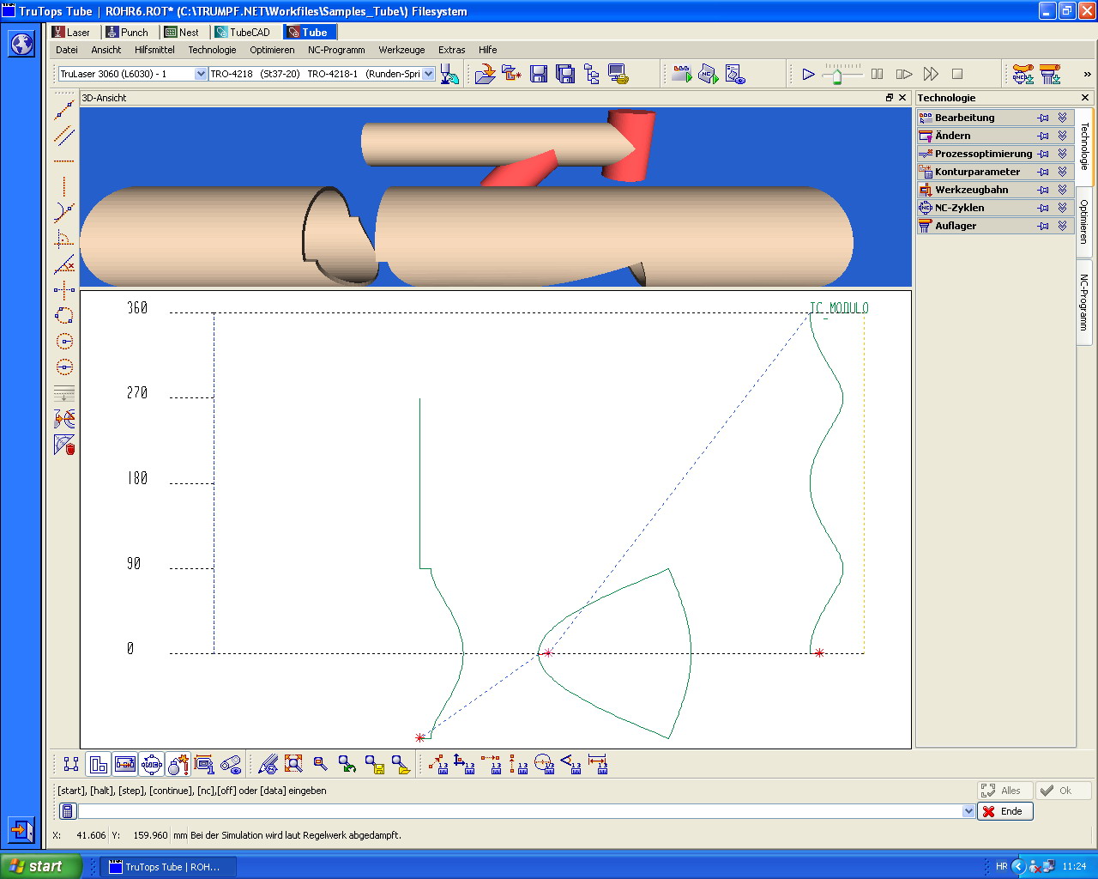
Task: Select the two-point line construction tool
Action: point(64,110)
